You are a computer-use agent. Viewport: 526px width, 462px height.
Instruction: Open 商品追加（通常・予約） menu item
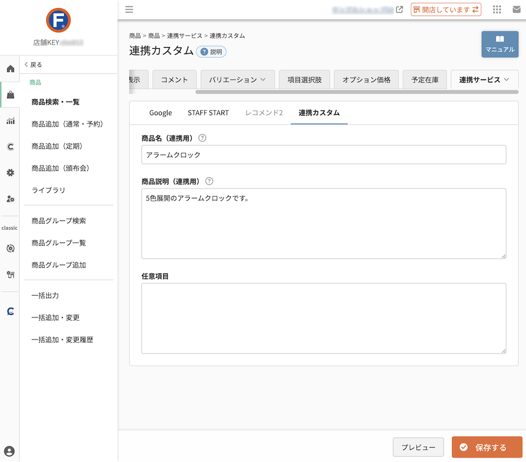[x=67, y=124]
